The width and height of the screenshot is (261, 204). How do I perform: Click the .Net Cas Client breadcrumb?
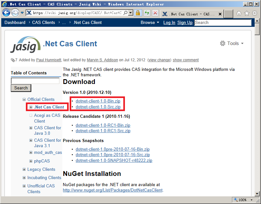87,22
